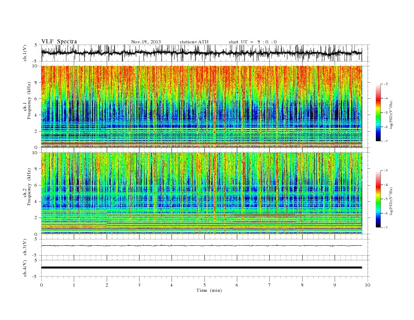Click the ch.4(V) axis label
The image size is (414, 320).
coord(25,268)
